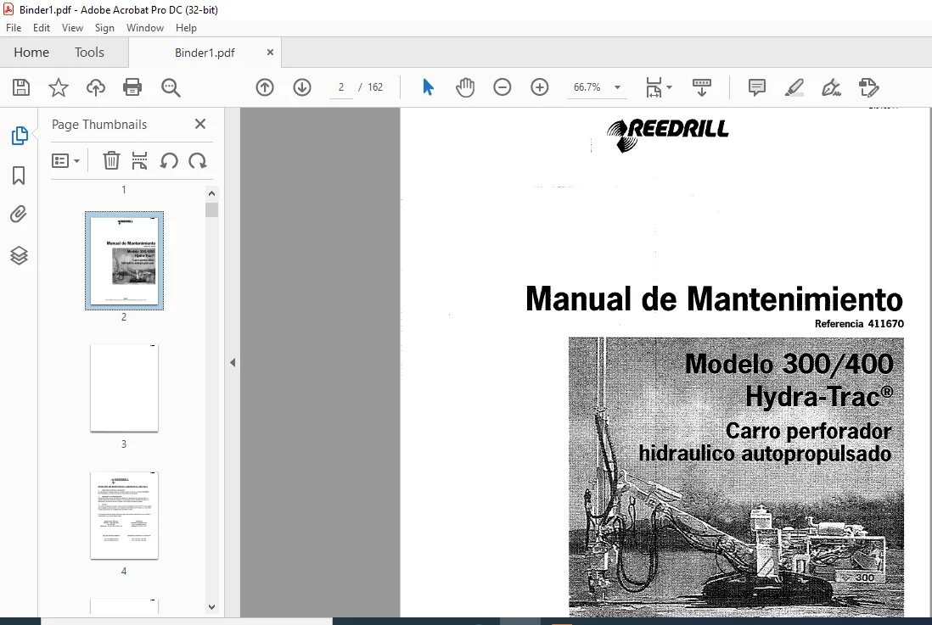Click the page number field showing 2
This screenshot has width=932, height=625.
341,87
